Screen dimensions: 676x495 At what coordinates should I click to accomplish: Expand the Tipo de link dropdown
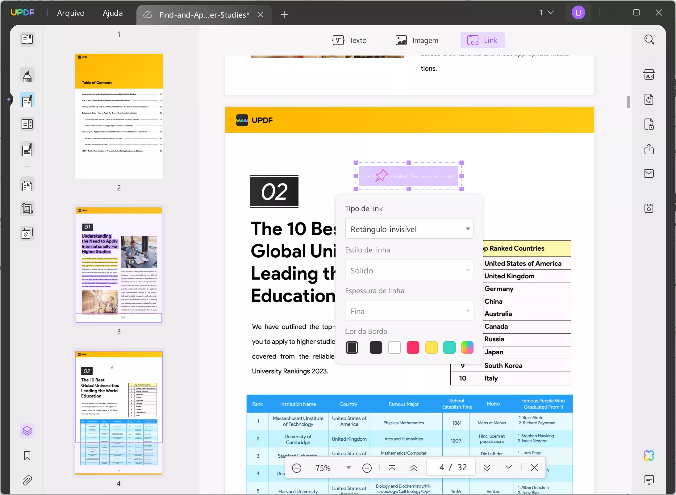click(409, 229)
